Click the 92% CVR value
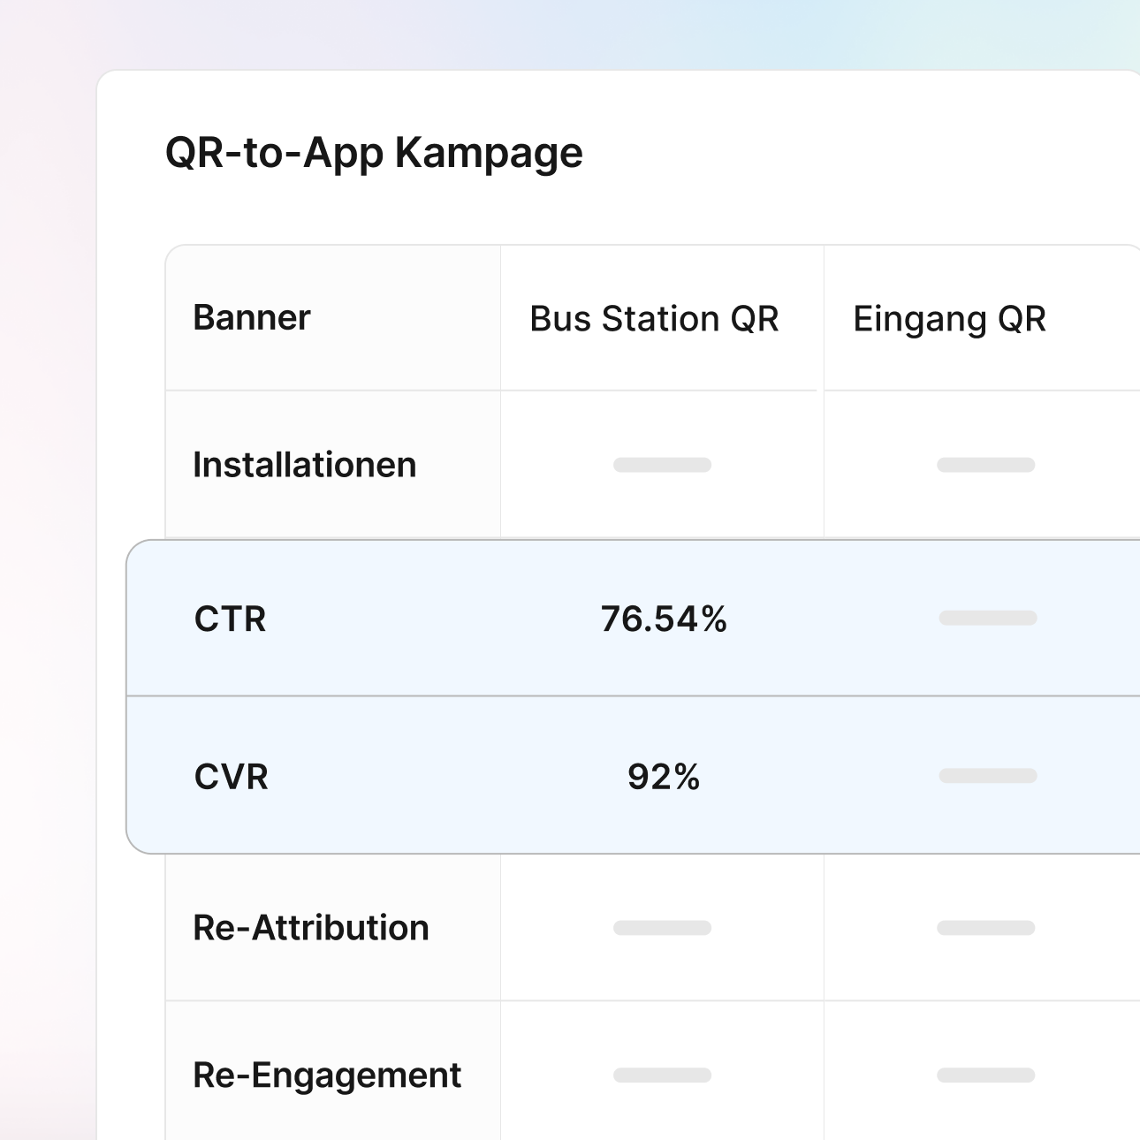 (664, 777)
